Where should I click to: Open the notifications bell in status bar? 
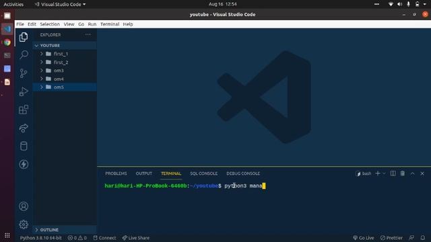423,238
